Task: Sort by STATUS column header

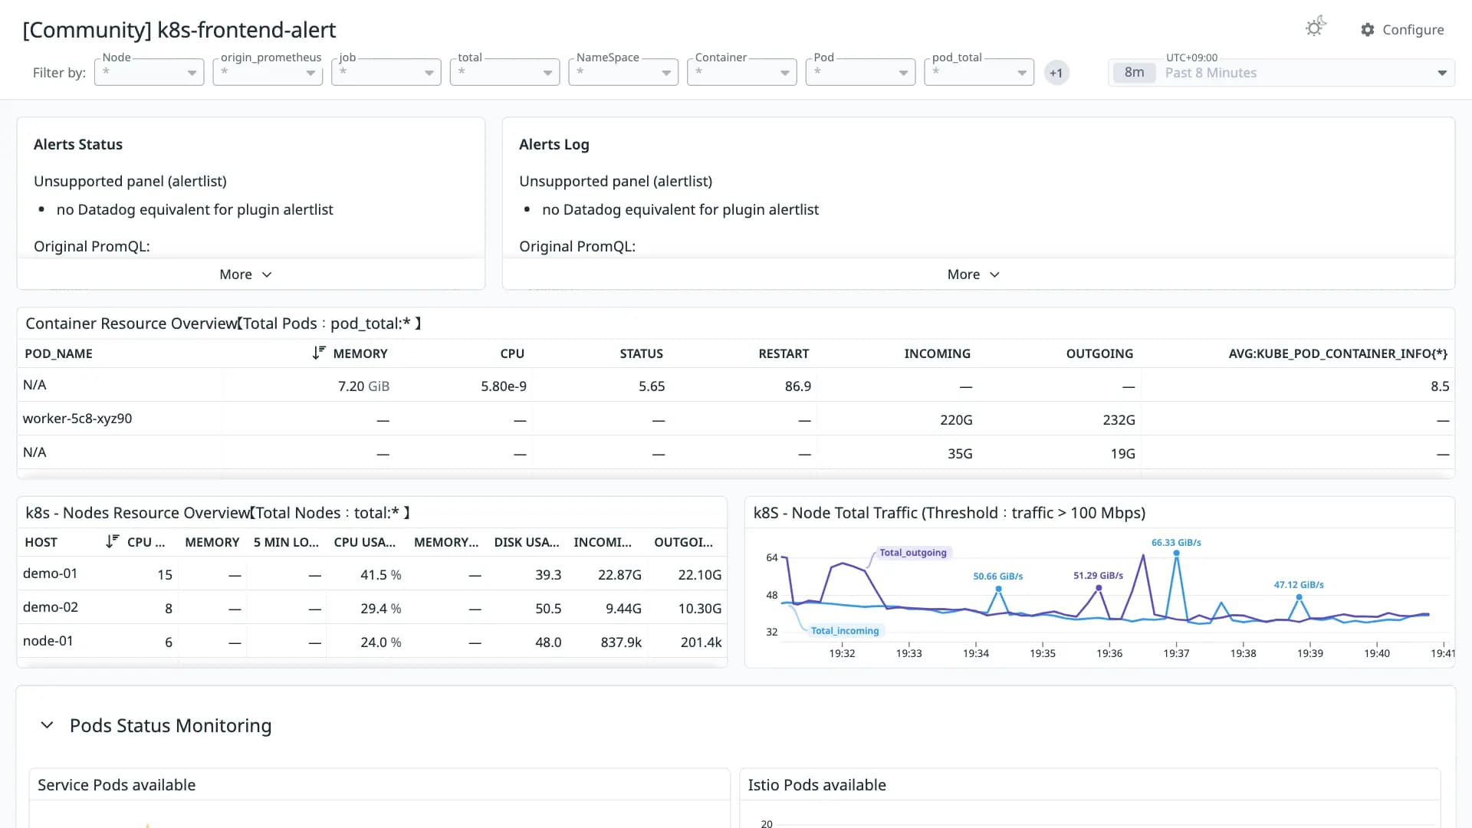Action: click(641, 353)
